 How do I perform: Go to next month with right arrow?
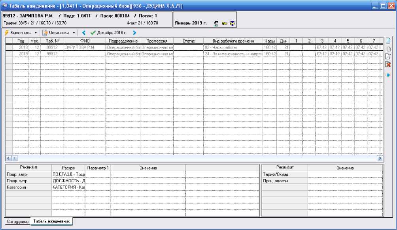tap(134, 33)
